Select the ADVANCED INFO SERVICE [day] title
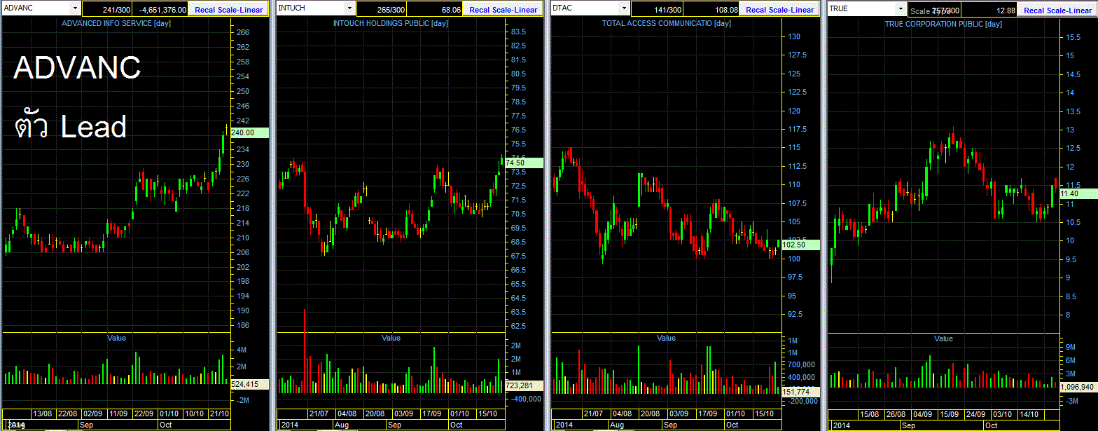Viewport: 1098px width, 431px height. click(x=116, y=23)
